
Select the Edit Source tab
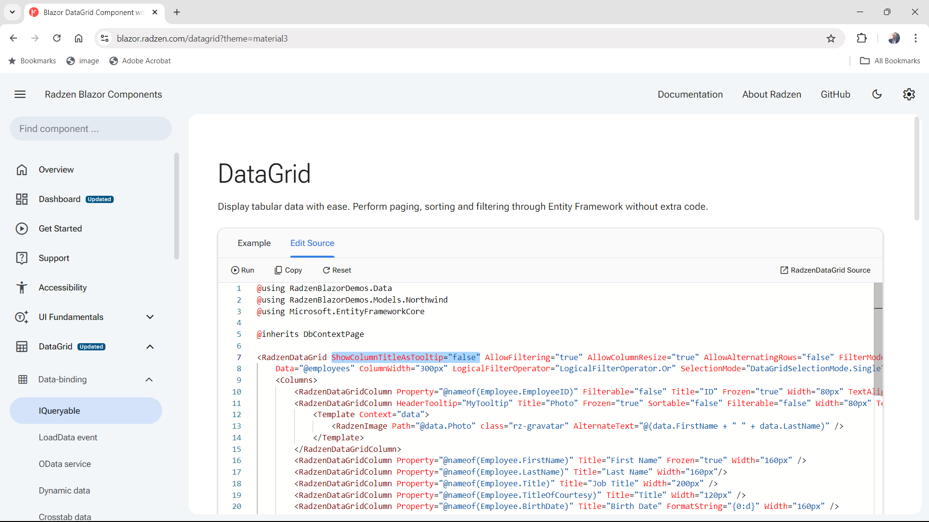(312, 243)
